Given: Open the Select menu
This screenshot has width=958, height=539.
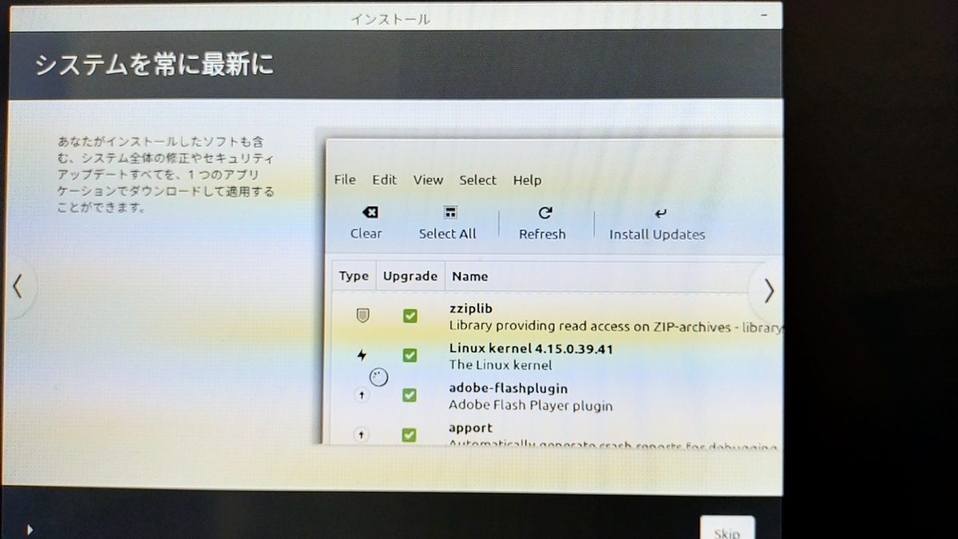Looking at the screenshot, I should (x=477, y=180).
